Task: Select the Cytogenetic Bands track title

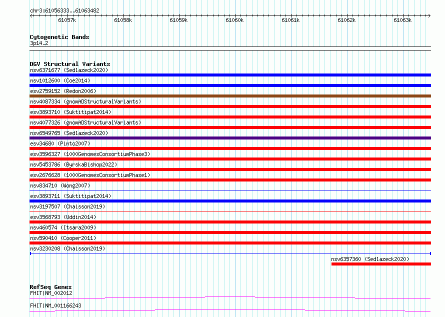Action: (x=59, y=37)
